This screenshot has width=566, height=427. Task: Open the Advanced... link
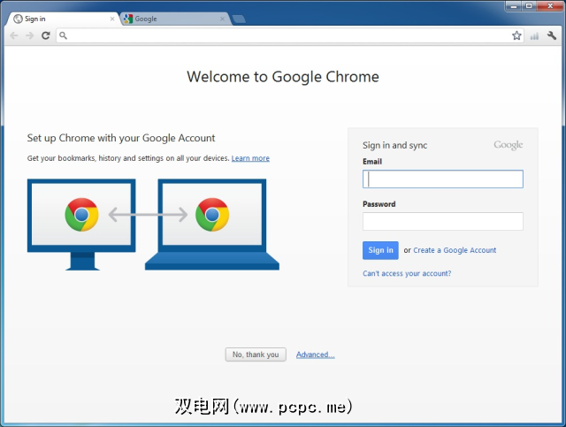(x=315, y=355)
